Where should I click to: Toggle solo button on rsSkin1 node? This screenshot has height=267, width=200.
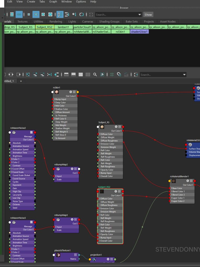point(71,92)
